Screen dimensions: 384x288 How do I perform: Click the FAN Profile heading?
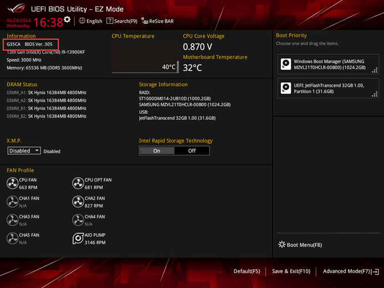[x=21, y=170]
